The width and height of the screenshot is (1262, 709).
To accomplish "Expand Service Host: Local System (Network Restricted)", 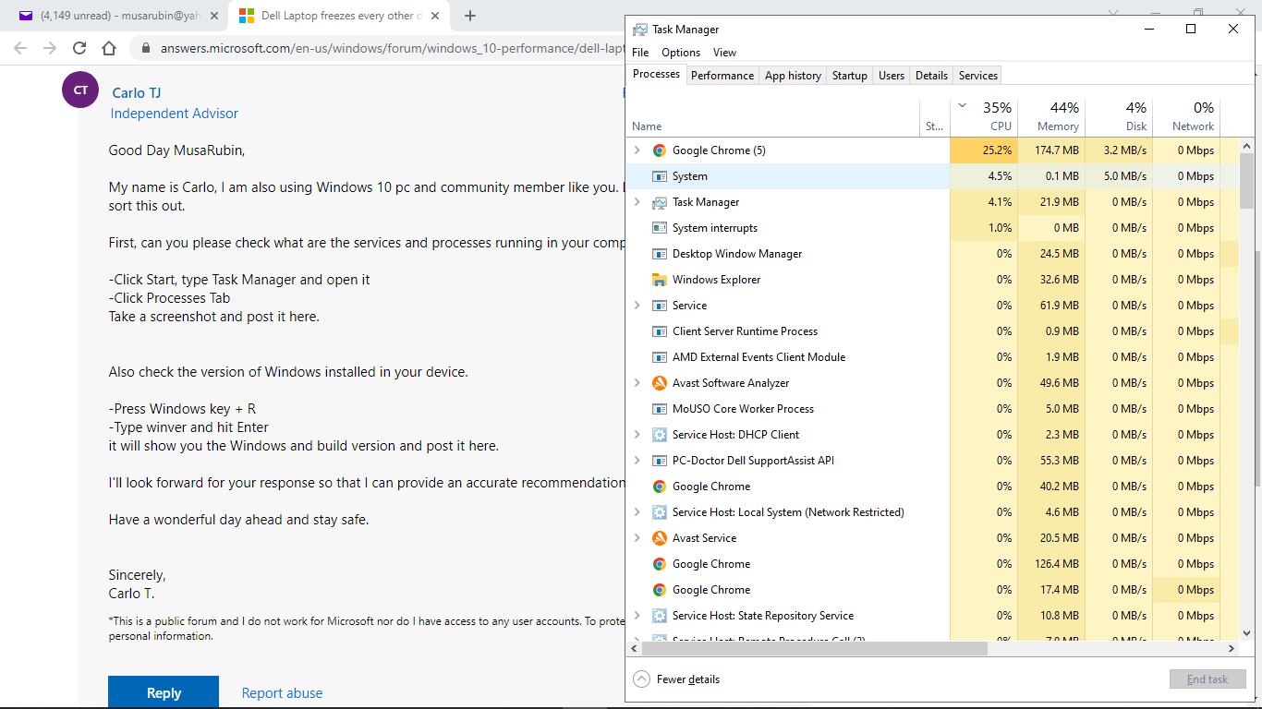I will [637, 512].
